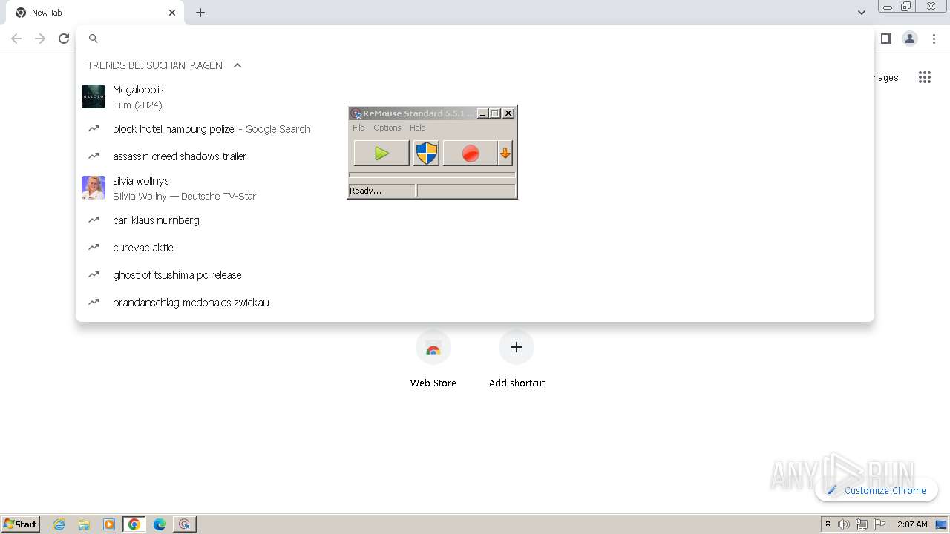Image resolution: width=950 pixels, height=534 pixels.
Task: Click the ReMouse title bar icon
Action: [356, 113]
